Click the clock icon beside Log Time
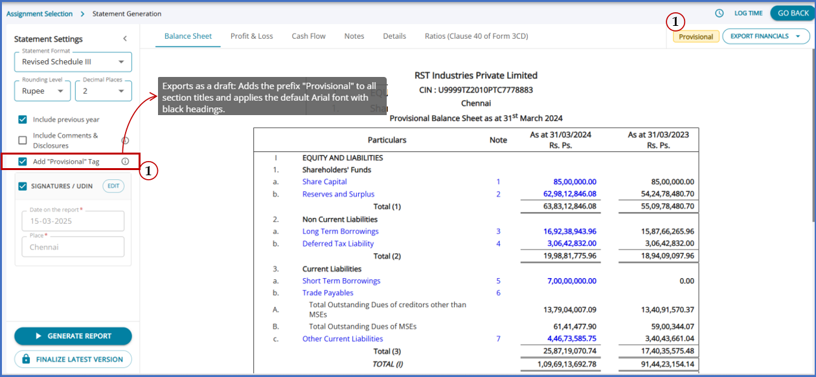The width and height of the screenshot is (816, 377). tap(720, 13)
